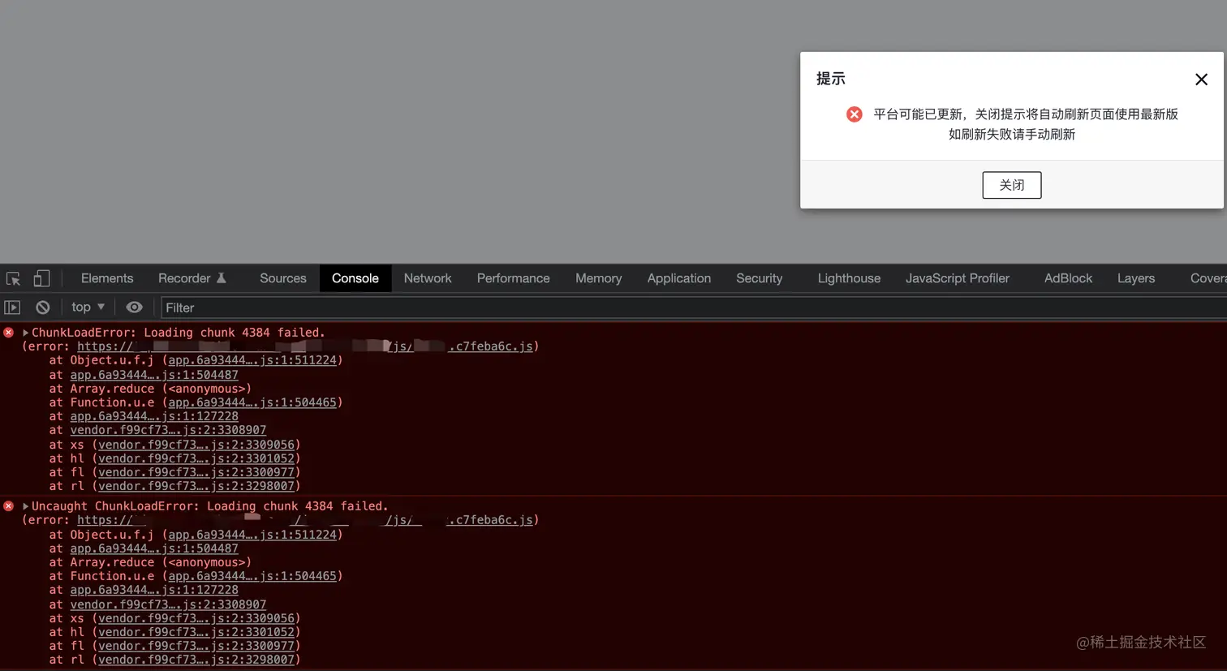Open vendor.f99cf73 js:2:3308907 link in first error

click(168, 430)
